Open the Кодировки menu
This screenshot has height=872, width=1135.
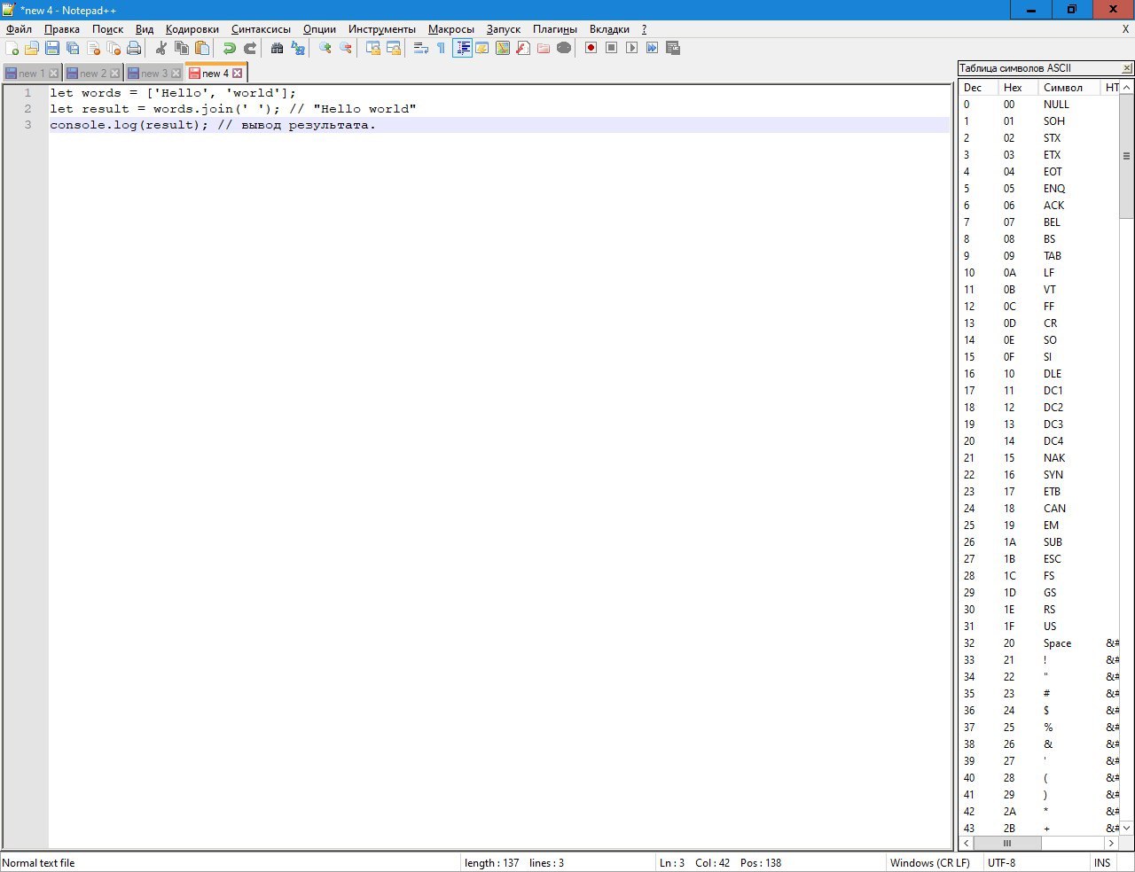pyautogui.click(x=192, y=29)
